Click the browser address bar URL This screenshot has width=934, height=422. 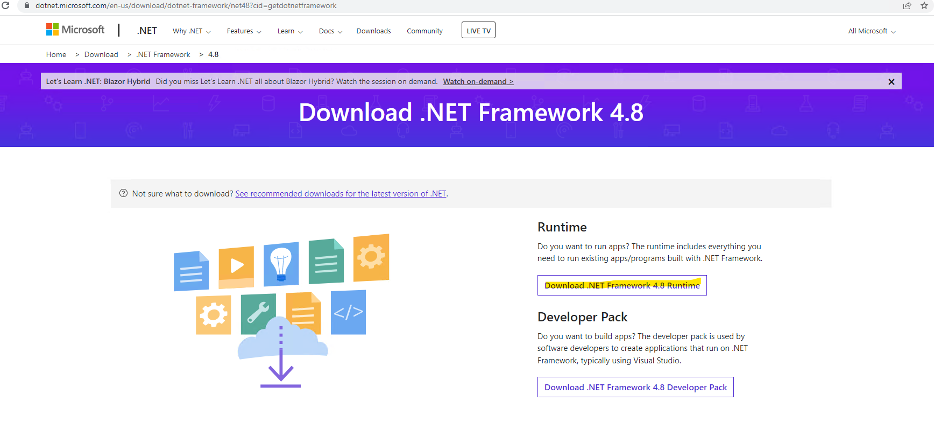pos(186,5)
